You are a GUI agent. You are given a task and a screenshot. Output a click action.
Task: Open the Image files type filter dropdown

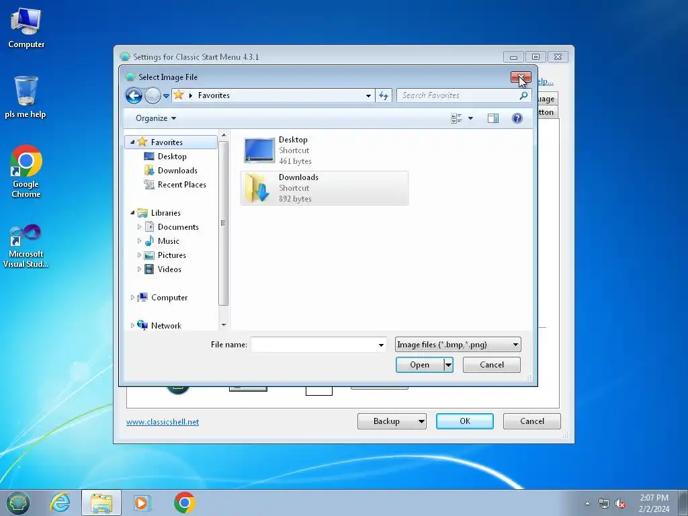(x=458, y=345)
